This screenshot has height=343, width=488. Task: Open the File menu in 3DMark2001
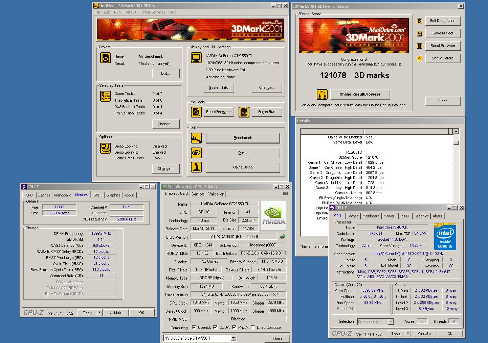point(97,12)
